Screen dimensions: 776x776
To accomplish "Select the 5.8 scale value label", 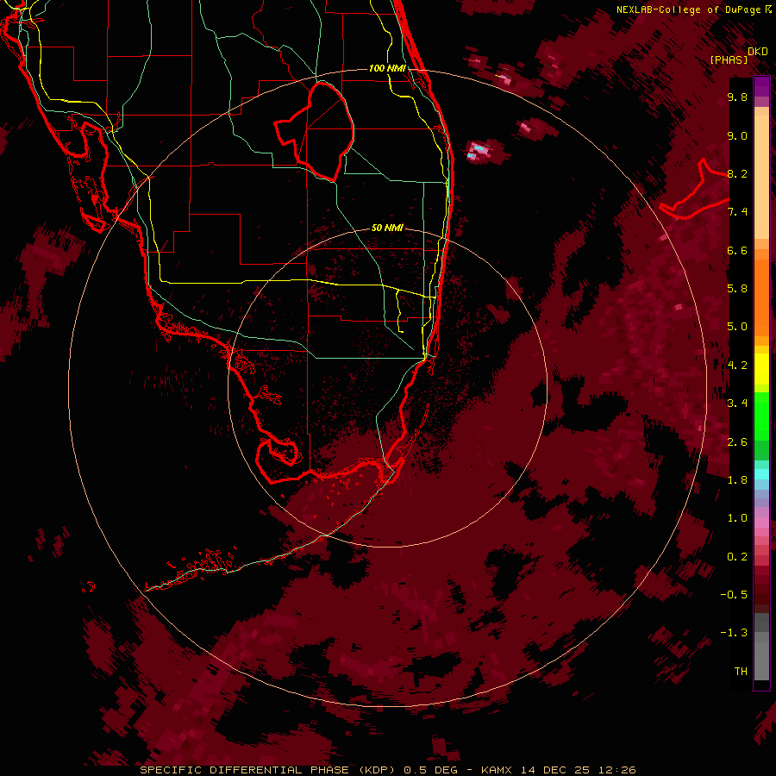I will [737, 289].
